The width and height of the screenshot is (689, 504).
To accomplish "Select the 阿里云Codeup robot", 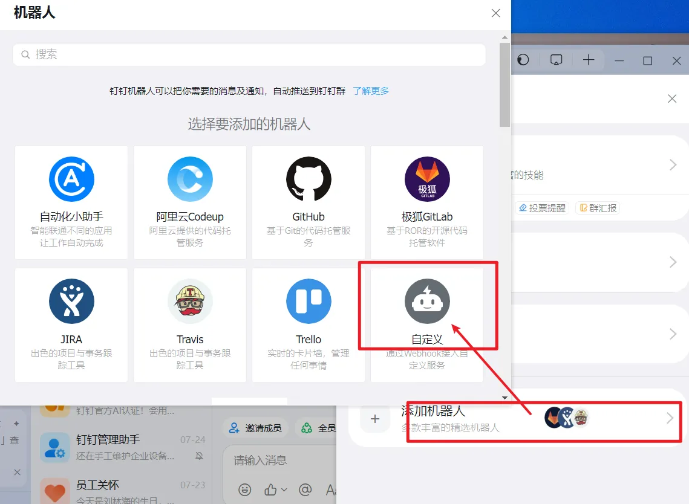I will [x=190, y=179].
